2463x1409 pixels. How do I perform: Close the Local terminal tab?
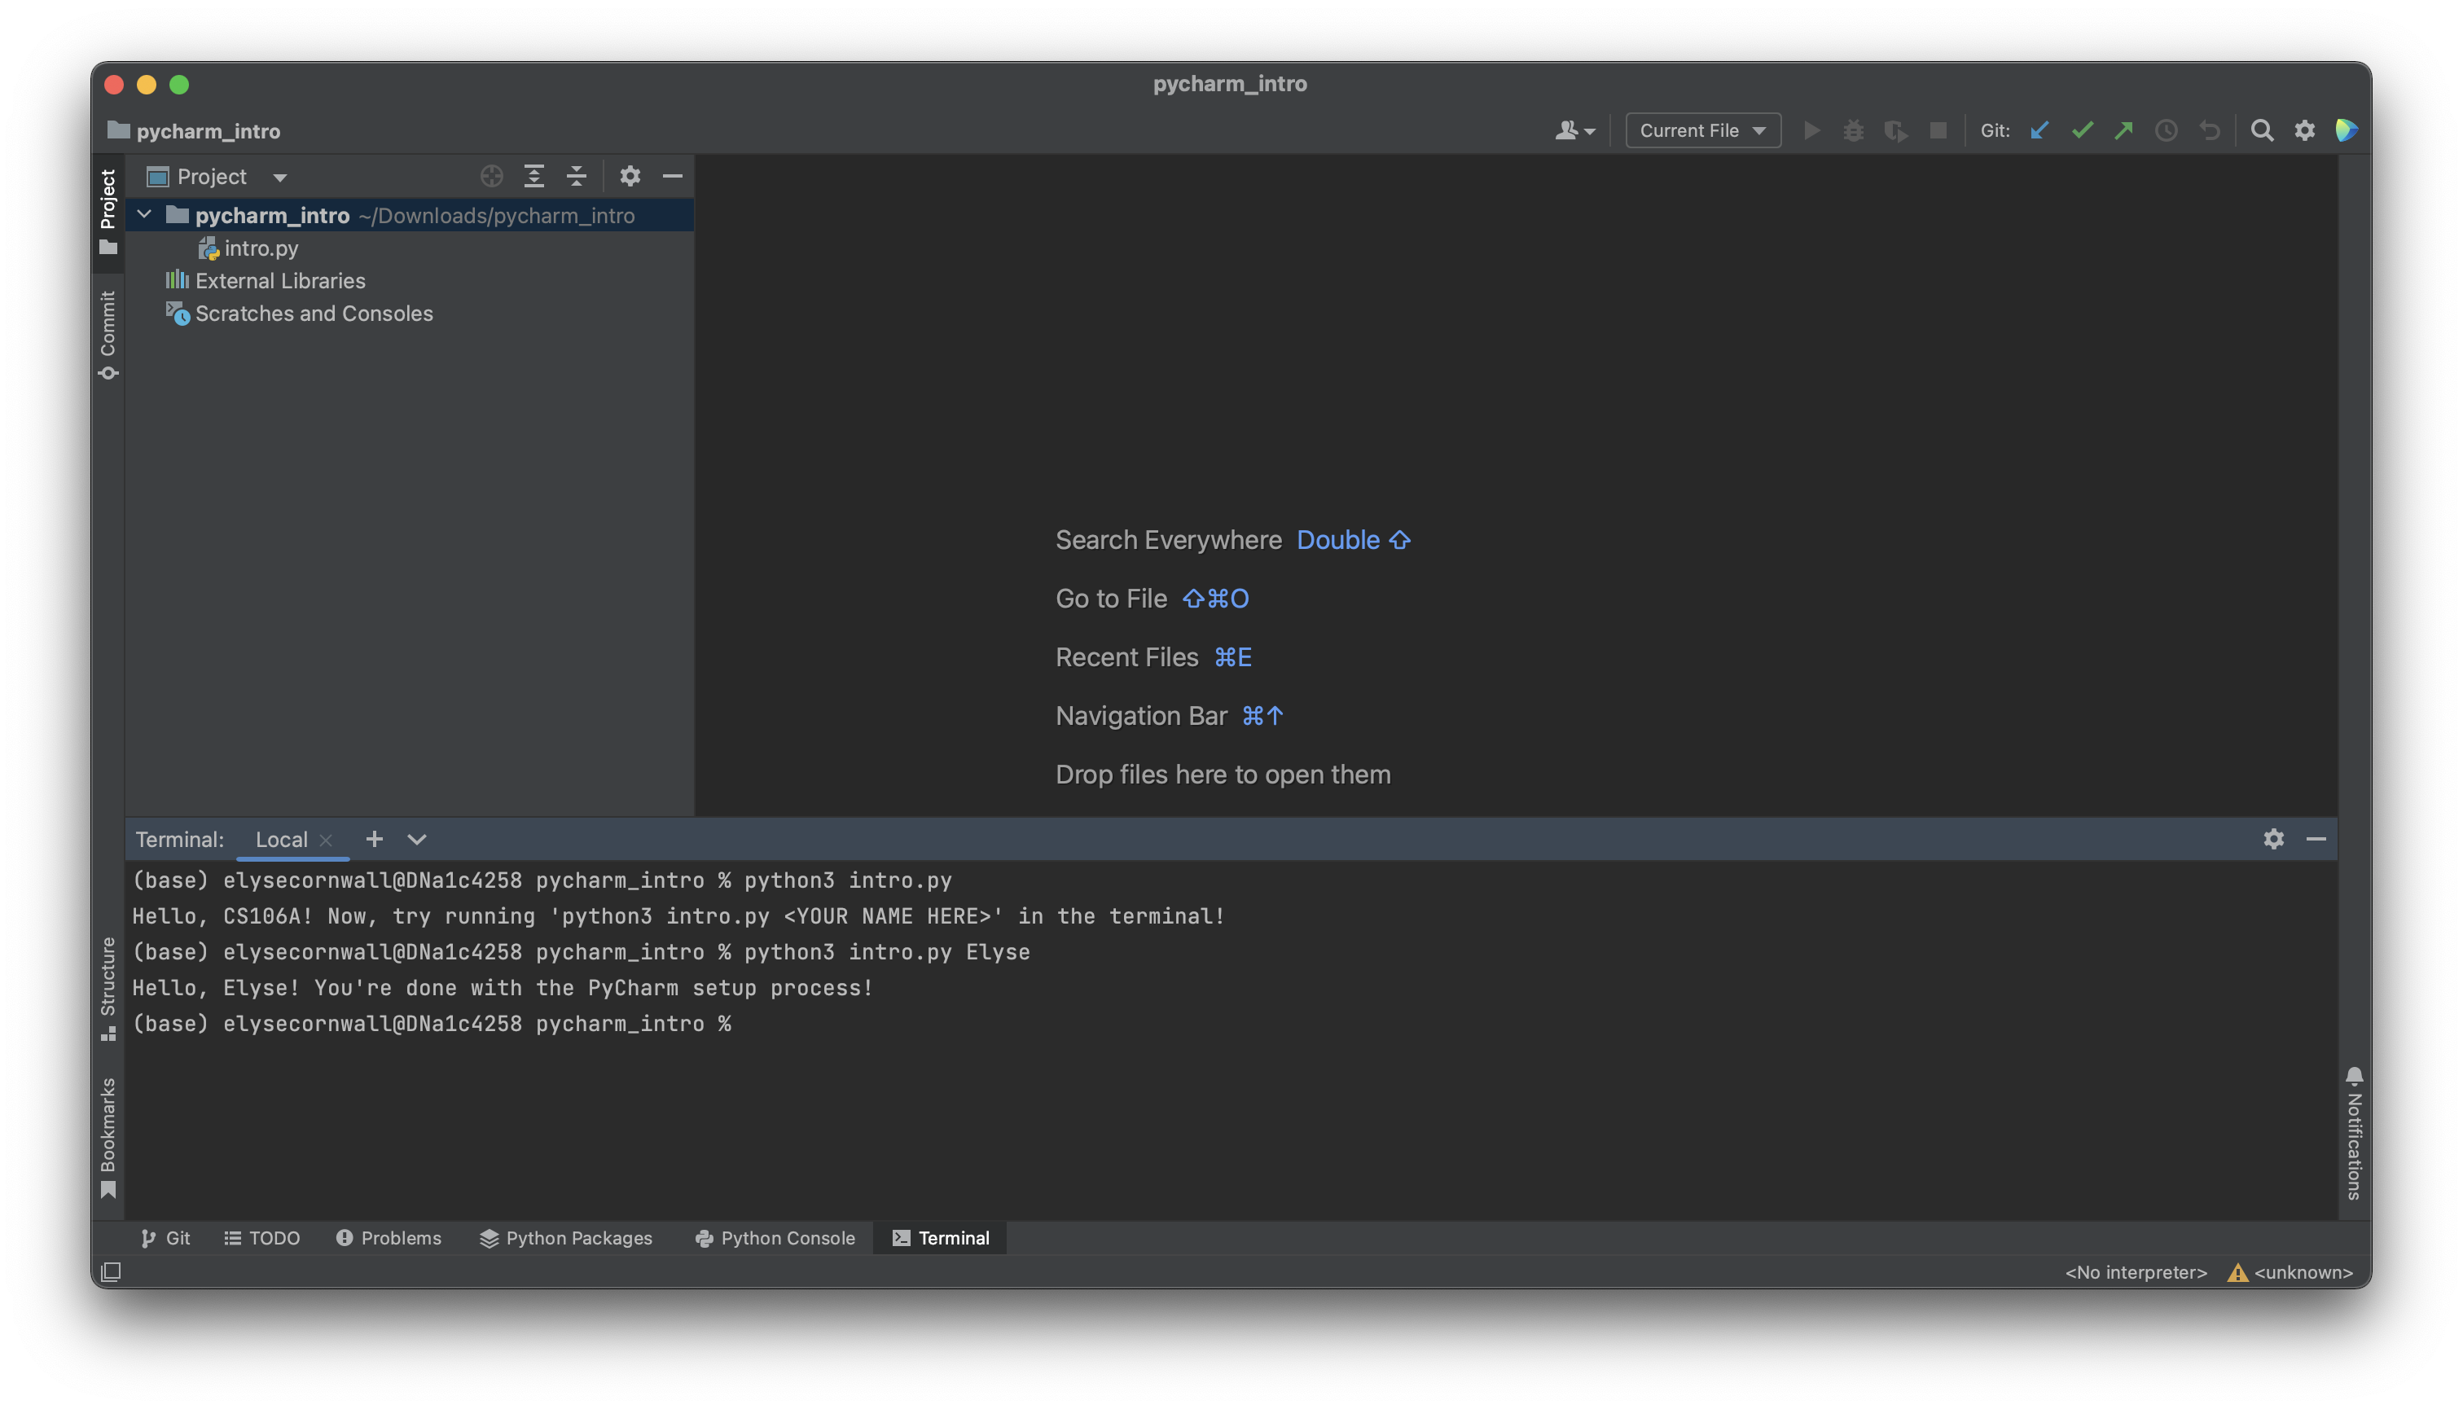click(326, 840)
